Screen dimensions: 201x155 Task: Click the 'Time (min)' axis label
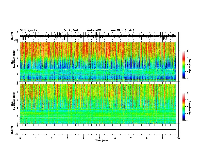(102, 141)
